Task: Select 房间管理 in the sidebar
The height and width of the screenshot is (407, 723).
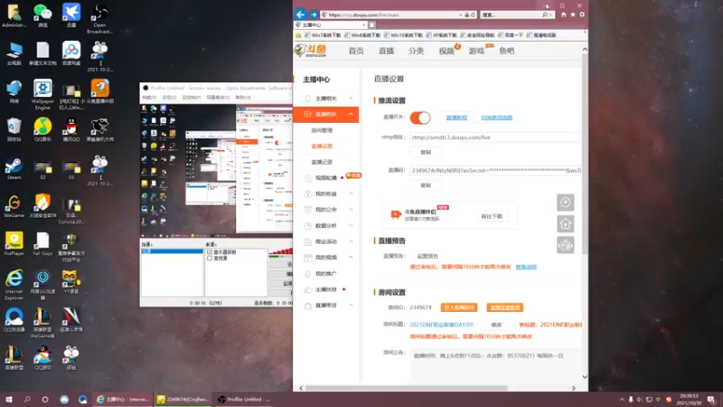Action: click(x=322, y=130)
